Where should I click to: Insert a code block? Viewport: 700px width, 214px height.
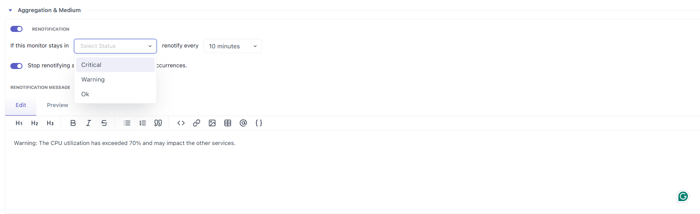coord(181,123)
